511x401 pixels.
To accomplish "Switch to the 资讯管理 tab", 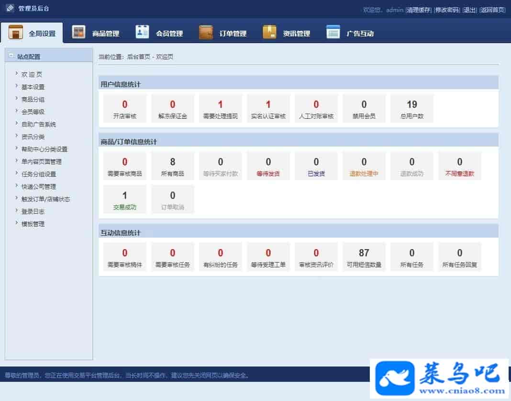I will (x=287, y=33).
